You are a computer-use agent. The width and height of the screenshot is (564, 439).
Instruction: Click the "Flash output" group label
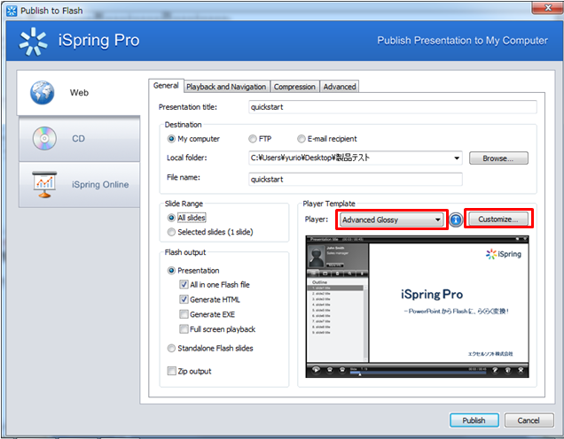(185, 252)
